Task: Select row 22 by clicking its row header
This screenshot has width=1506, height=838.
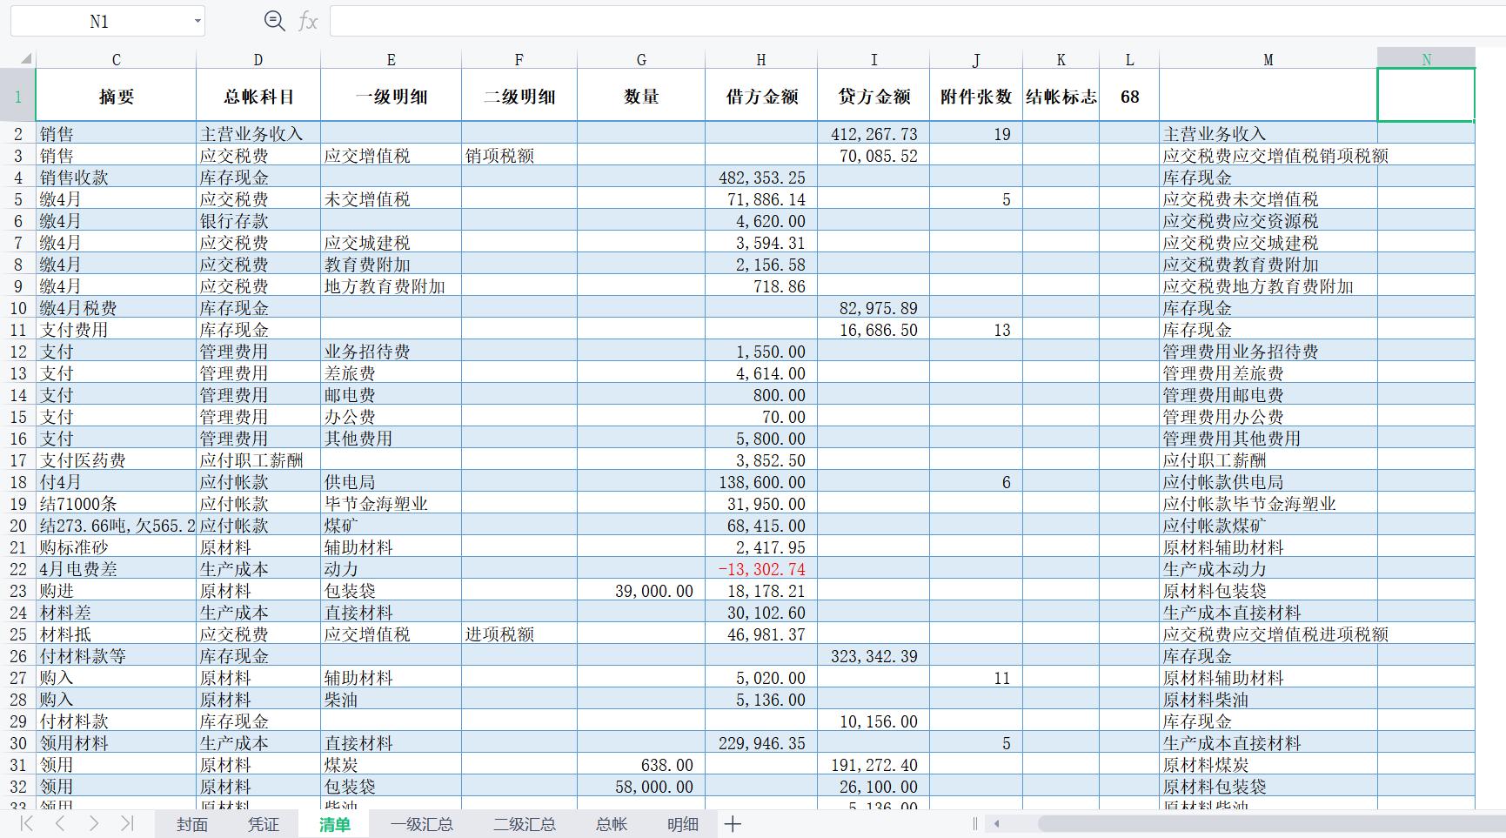Action: tap(17, 568)
